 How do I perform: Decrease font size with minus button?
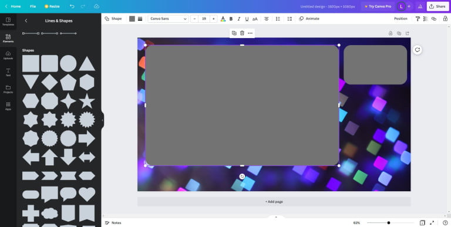click(195, 19)
